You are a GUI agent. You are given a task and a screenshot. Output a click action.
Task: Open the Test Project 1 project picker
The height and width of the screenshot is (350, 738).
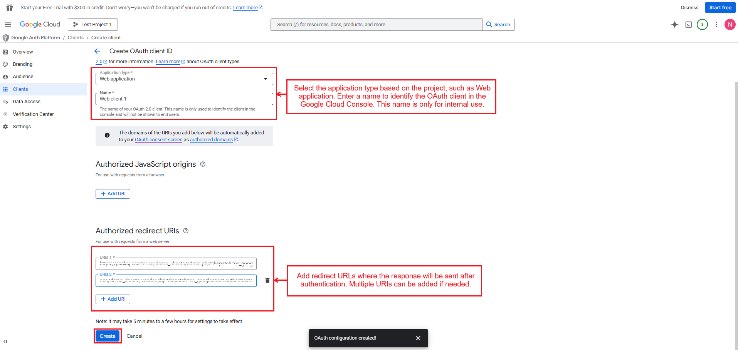point(93,25)
